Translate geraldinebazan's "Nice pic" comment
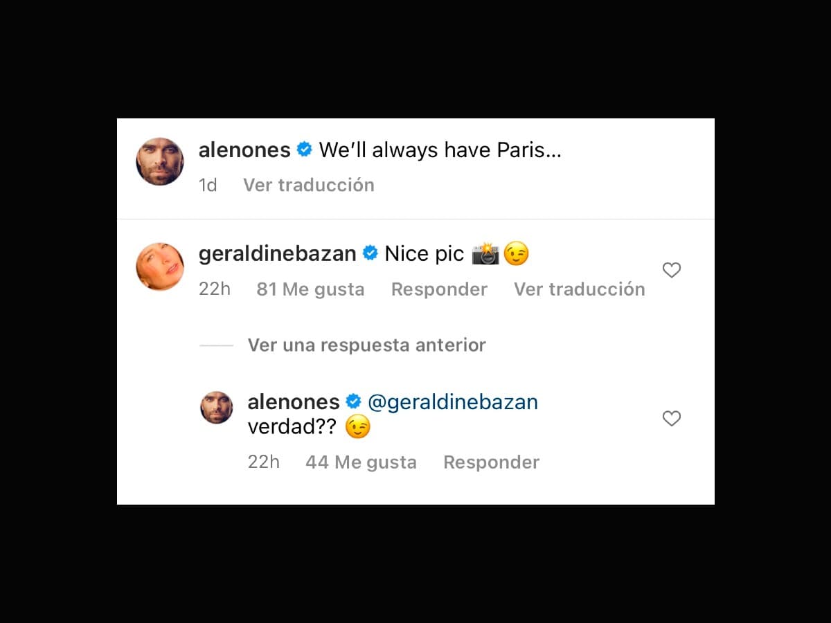The image size is (831, 623). (x=579, y=289)
